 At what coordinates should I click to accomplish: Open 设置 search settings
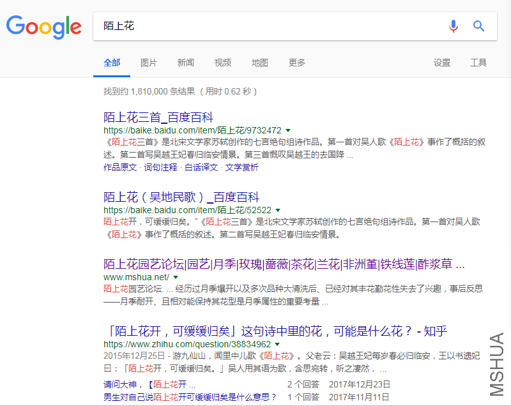[442, 63]
